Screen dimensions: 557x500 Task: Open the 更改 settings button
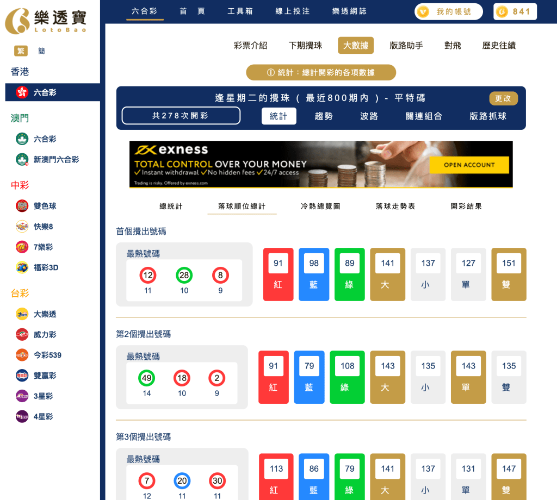(x=503, y=98)
